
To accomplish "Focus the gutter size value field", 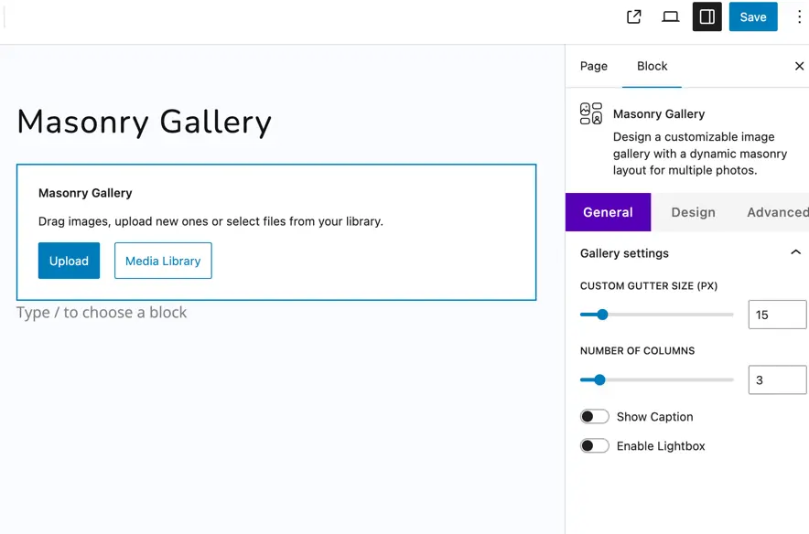I will (777, 315).
